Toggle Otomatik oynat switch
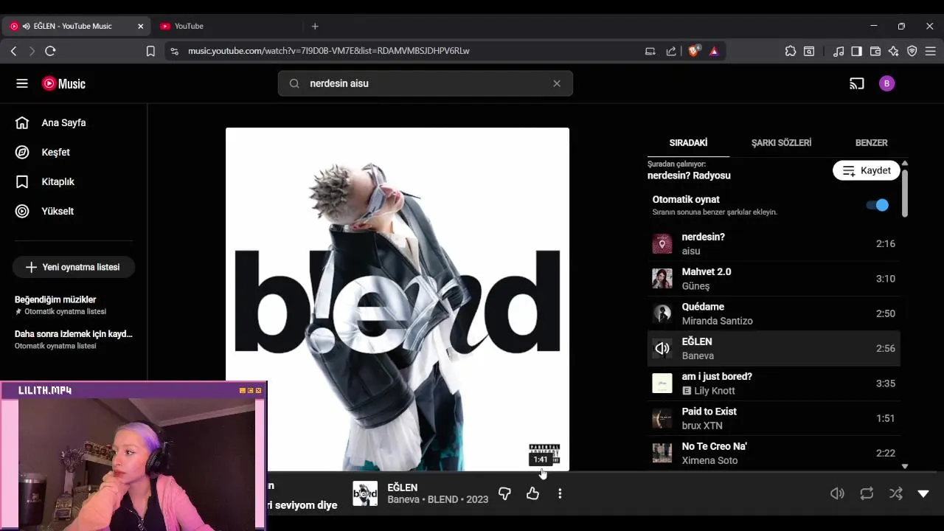The width and height of the screenshot is (944, 531). pyautogui.click(x=877, y=205)
